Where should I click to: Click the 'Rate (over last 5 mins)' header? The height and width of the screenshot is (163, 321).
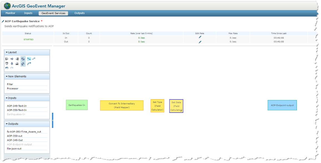(x=141, y=33)
